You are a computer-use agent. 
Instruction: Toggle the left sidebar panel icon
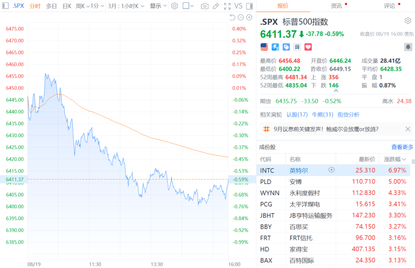pyautogui.click(x=5, y=5)
